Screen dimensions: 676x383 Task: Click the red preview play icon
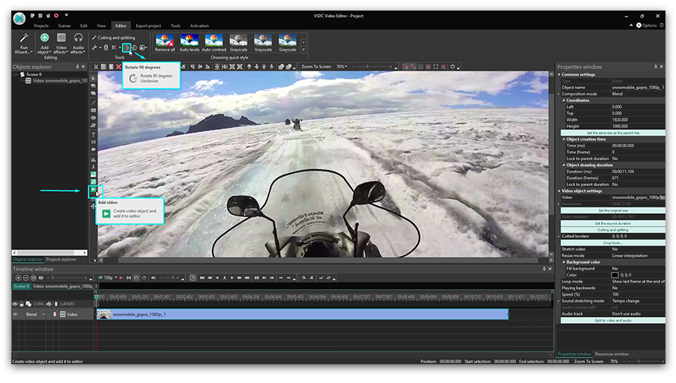[x=121, y=278]
